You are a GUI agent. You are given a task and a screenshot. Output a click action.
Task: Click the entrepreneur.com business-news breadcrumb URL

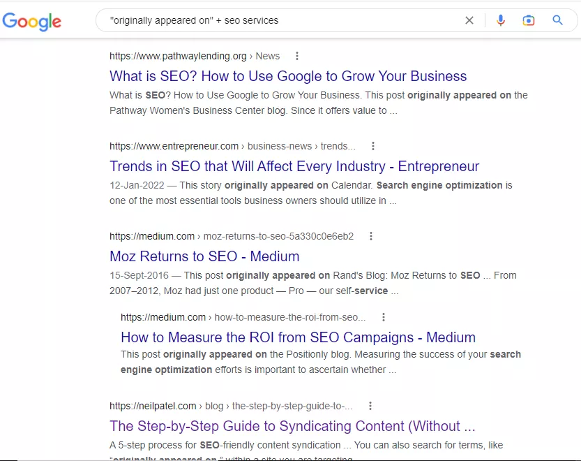click(x=232, y=146)
